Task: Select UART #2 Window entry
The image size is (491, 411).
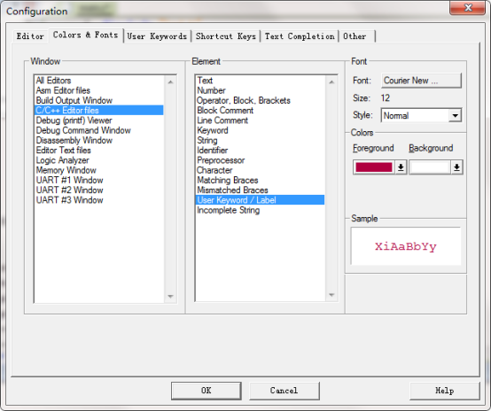Action: (x=99, y=190)
